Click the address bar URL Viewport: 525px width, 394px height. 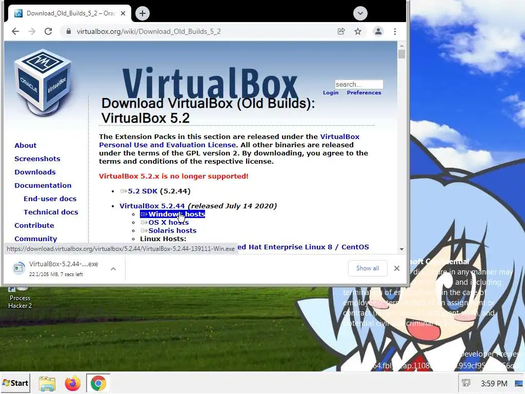point(149,31)
